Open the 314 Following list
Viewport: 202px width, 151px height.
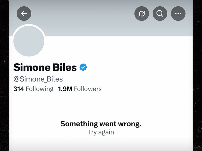click(33, 89)
